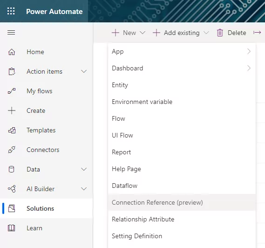Open Create page in sidebar
Viewport: 265px width, 248px height.
[36, 110]
